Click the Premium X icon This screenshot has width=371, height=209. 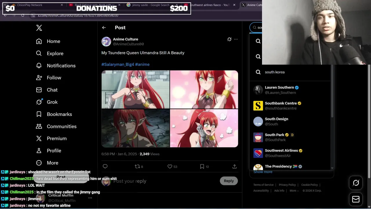click(39, 138)
